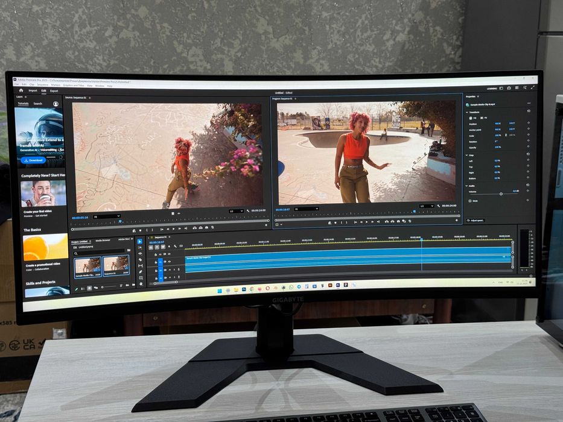Open Program monitor zoom level Fit dropdown

tap(307, 209)
